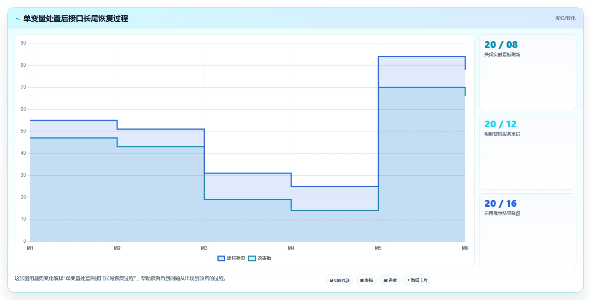591x300 pixels.
Task: Click the teal 改善后 legend color box
Action: pyautogui.click(x=252, y=258)
